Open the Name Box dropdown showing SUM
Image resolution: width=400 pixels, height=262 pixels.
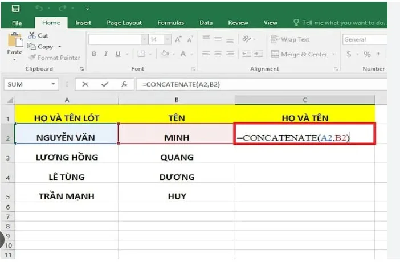point(54,84)
